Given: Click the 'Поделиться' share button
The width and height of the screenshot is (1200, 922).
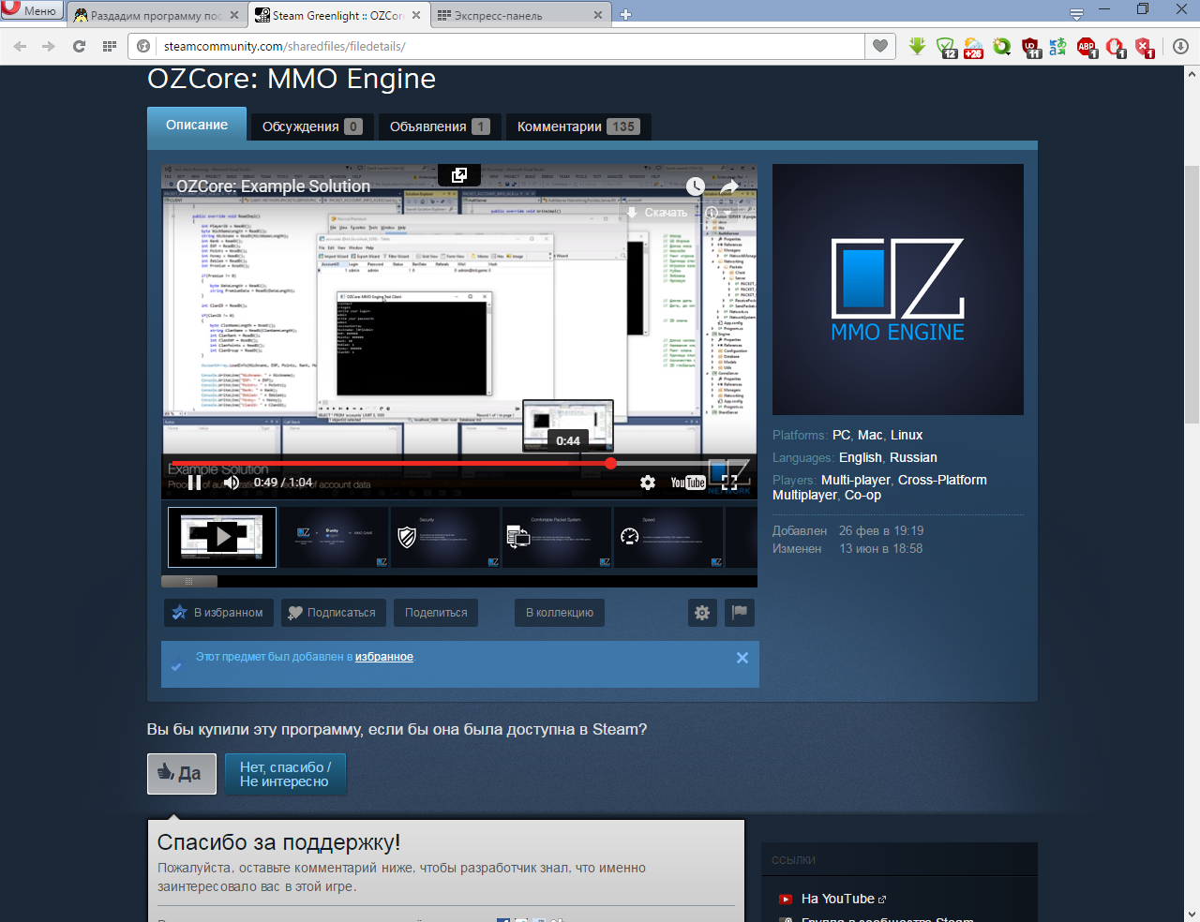Looking at the screenshot, I should [436, 613].
